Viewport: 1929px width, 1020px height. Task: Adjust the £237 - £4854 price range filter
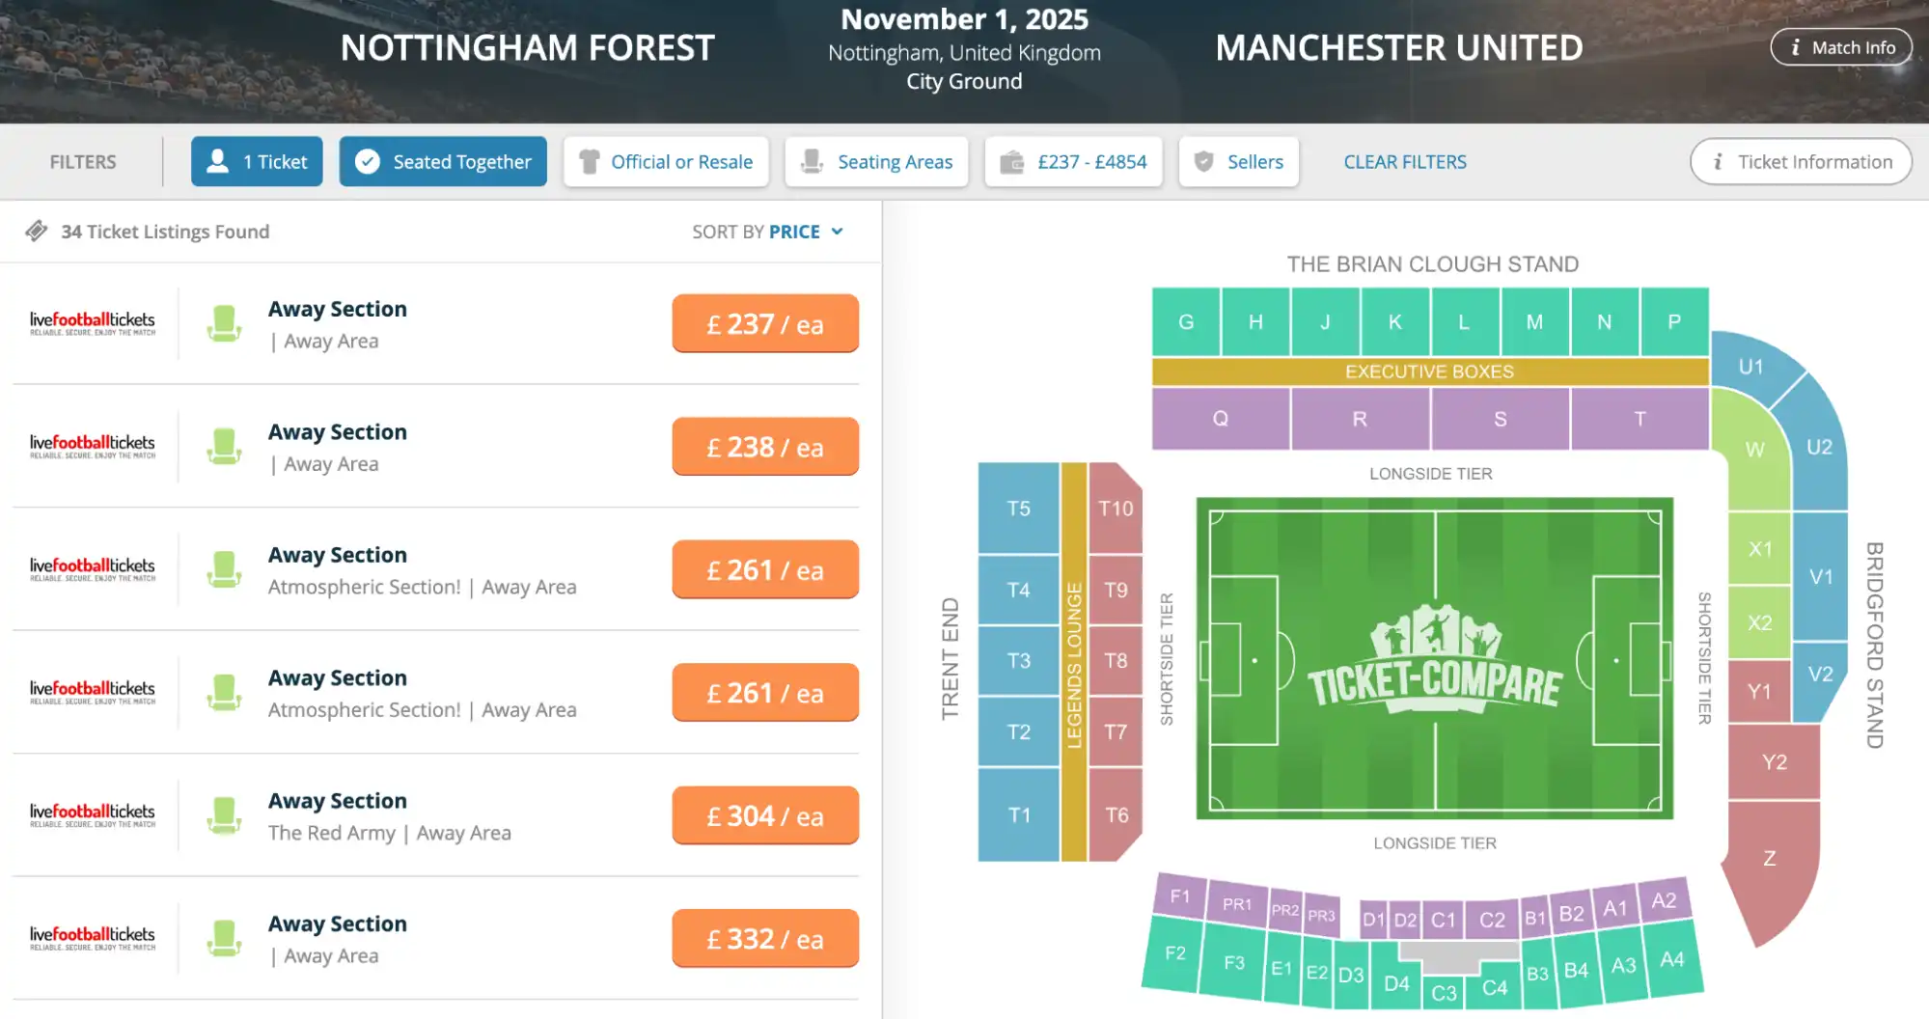point(1073,161)
